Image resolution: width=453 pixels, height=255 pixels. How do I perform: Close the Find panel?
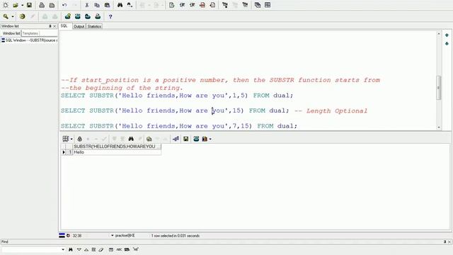(449, 242)
